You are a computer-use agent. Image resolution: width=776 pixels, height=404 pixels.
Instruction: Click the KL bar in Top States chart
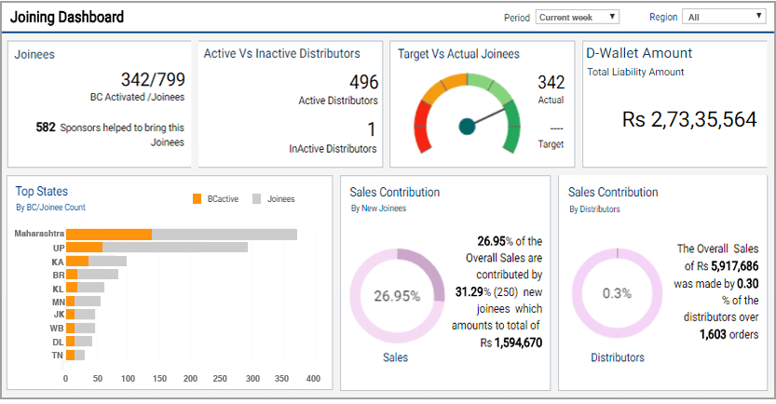pos(85,288)
